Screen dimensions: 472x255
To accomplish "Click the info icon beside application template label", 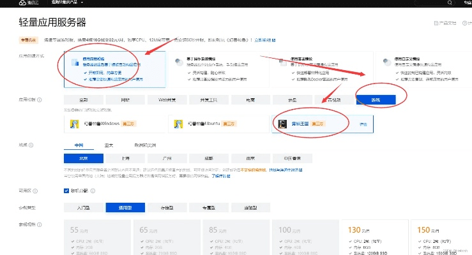I will pyautogui.click(x=40, y=100).
